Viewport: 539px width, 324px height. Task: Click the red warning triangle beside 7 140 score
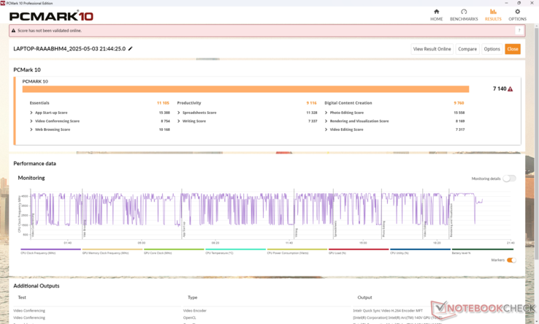pos(510,89)
